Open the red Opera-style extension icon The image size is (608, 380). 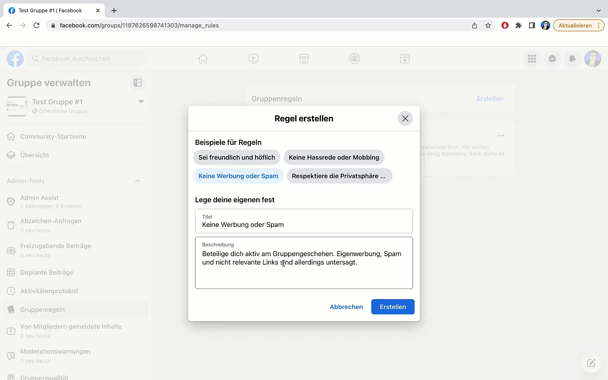click(x=505, y=25)
